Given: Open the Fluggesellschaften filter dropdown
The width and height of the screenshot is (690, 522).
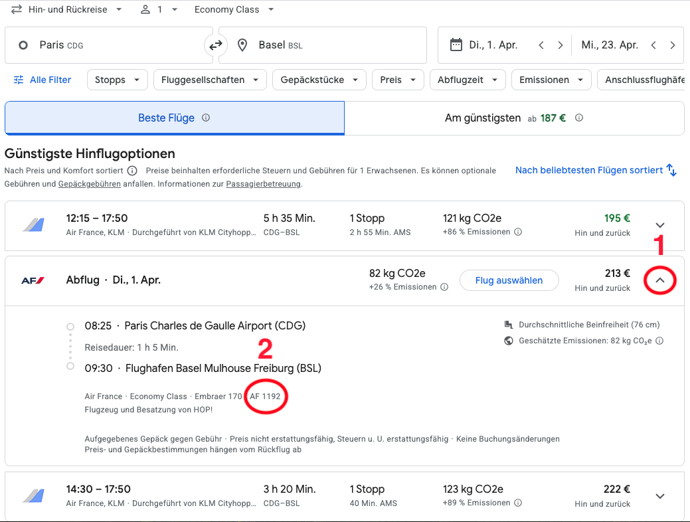Looking at the screenshot, I should [210, 80].
